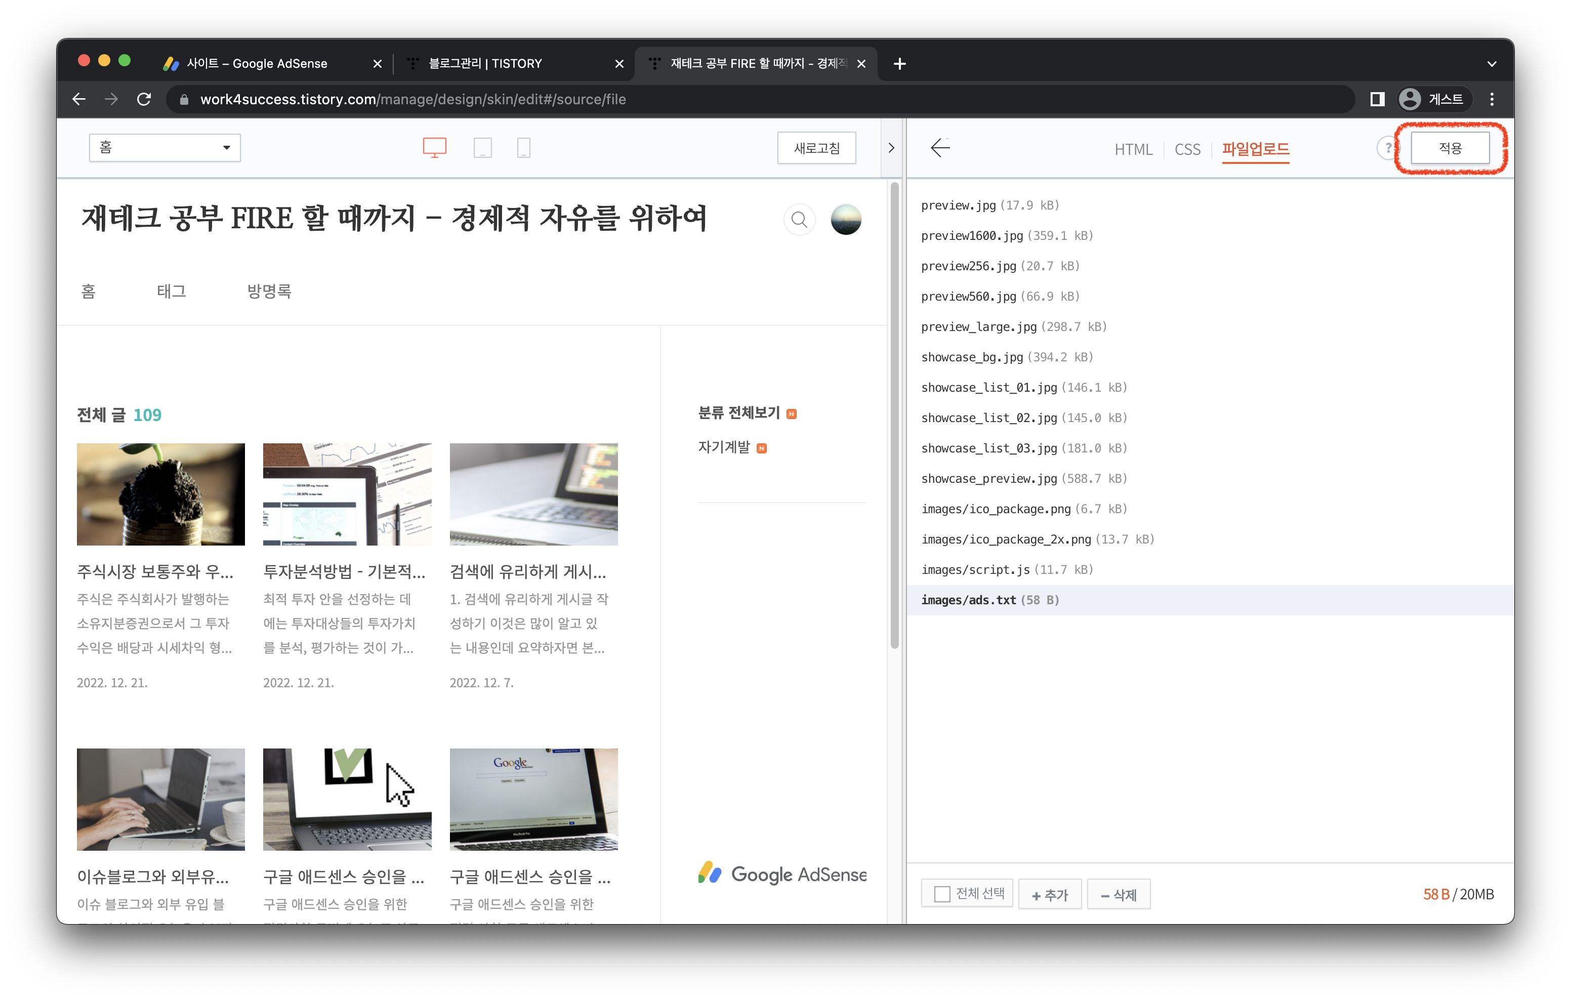This screenshot has width=1571, height=999.
Task: Switch to tablet preview mode
Action: pyautogui.click(x=483, y=147)
